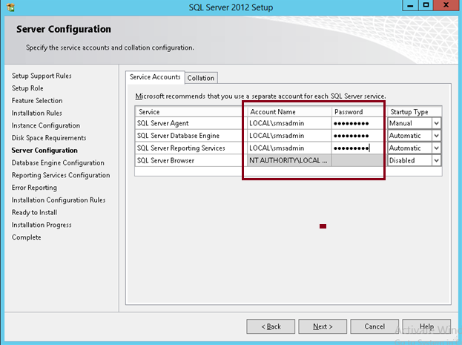The image size is (462, 345).
Task: Maximize the SQL Server 2012 Setup window
Action: 426,5
